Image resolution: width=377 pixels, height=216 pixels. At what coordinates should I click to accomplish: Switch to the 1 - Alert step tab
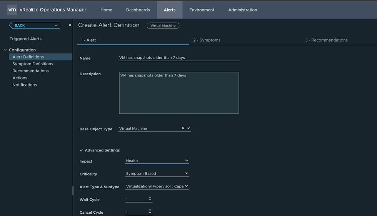(133, 40)
